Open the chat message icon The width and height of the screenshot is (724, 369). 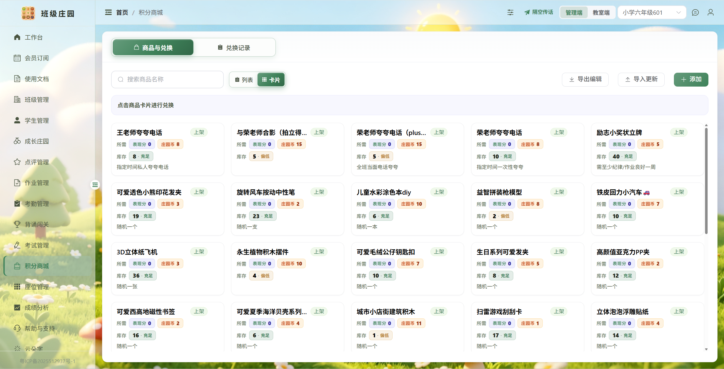coord(695,12)
